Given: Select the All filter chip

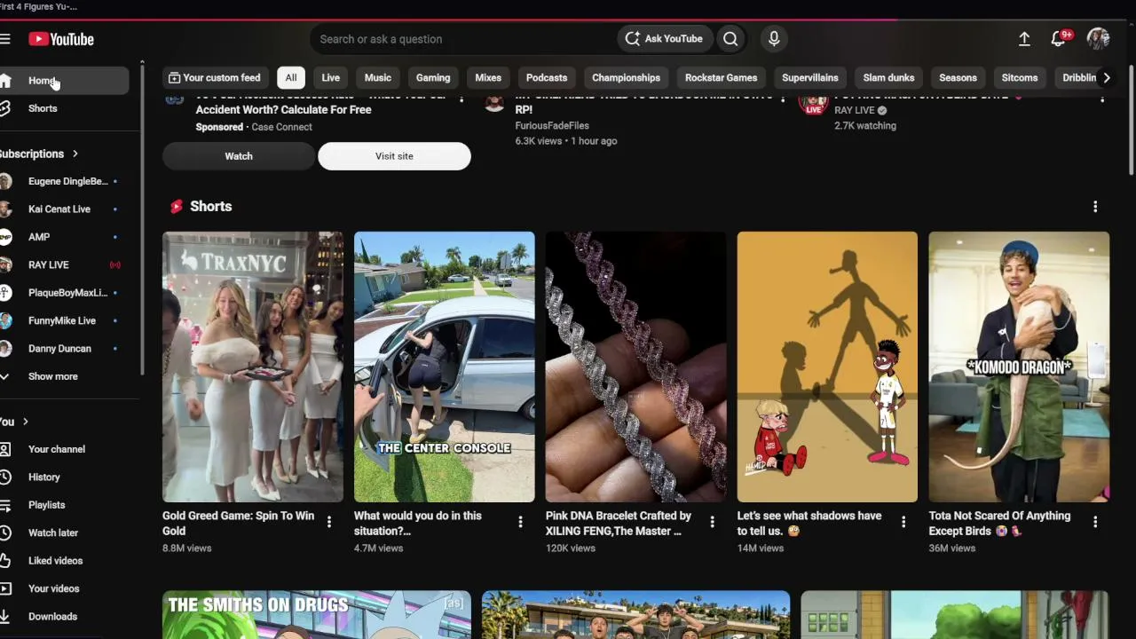Looking at the screenshot, I should 291,78.
